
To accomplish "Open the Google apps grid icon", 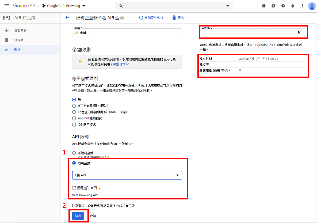I will (x=264, y=6).
